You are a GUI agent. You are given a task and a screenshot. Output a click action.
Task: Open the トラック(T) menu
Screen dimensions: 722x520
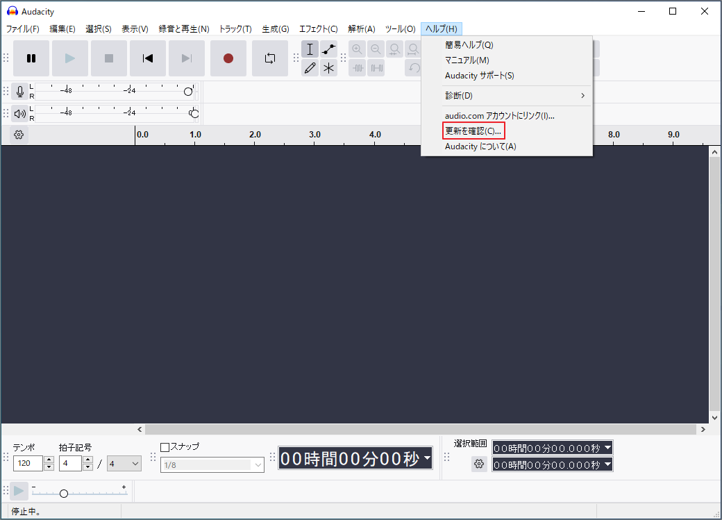(x=235, y=29)
